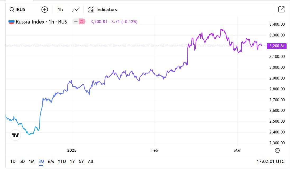Toggle the OHLC values visibility pill
This screenshot has height=171, width=290.
76,22
